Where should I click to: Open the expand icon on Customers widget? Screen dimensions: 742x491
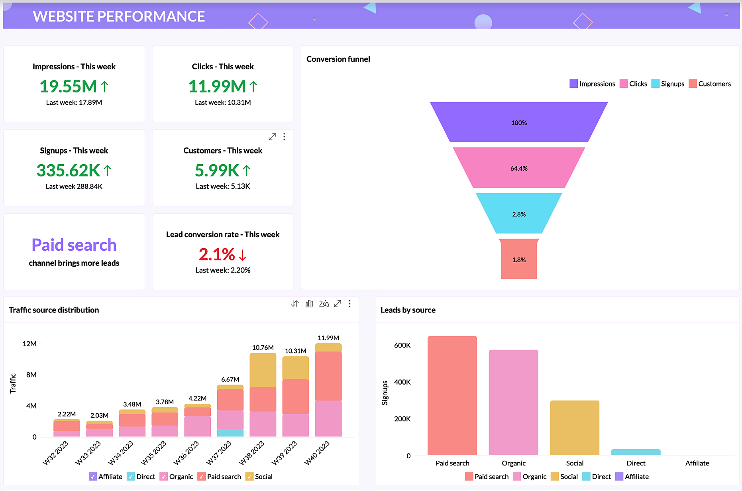(272, 137)
